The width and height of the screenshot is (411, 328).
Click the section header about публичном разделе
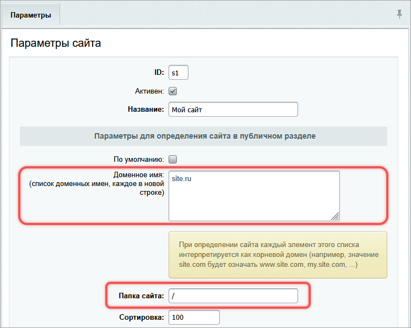click(204, 136)
